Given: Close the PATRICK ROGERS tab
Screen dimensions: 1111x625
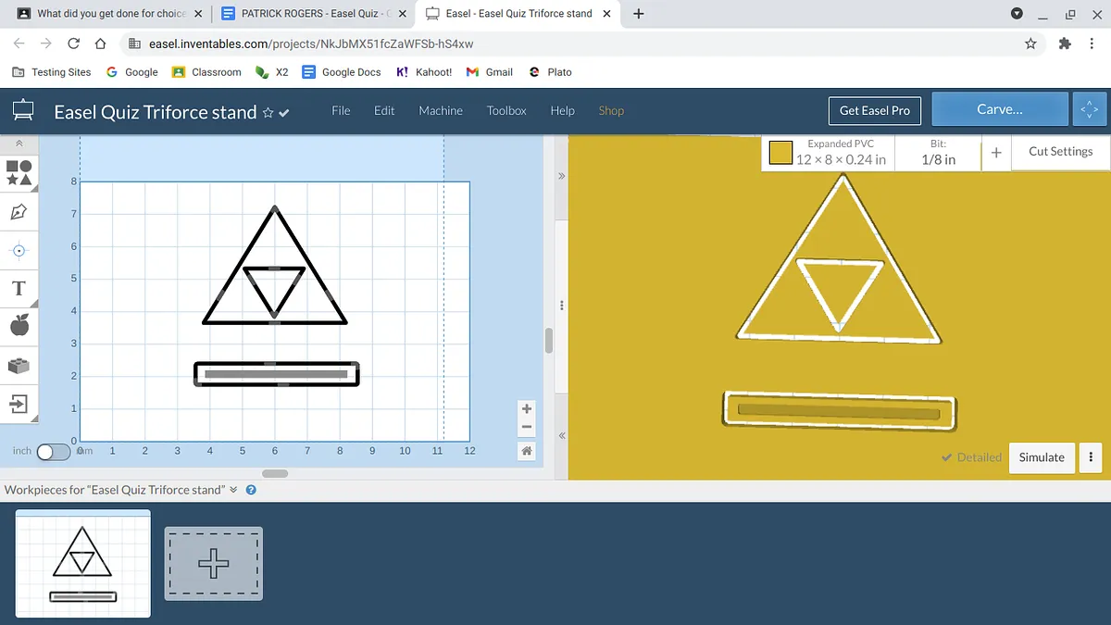Looking at the screenshot, I should click(x=402, y=14).
